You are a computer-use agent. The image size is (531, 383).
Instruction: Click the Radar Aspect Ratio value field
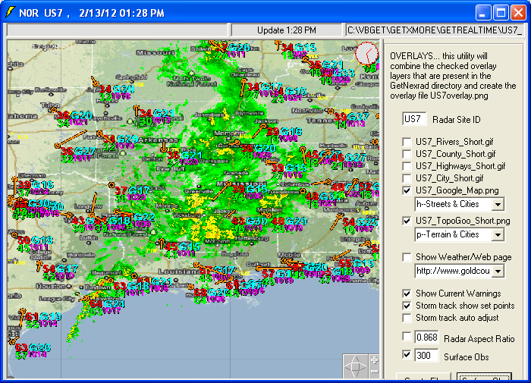click(427, 337)
